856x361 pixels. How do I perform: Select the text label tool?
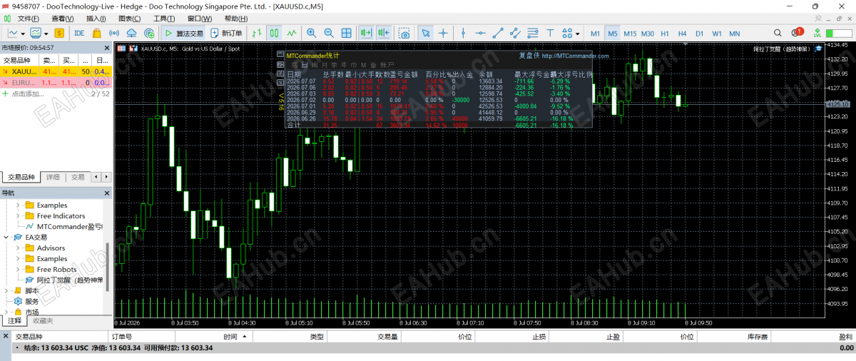(550, 33)
